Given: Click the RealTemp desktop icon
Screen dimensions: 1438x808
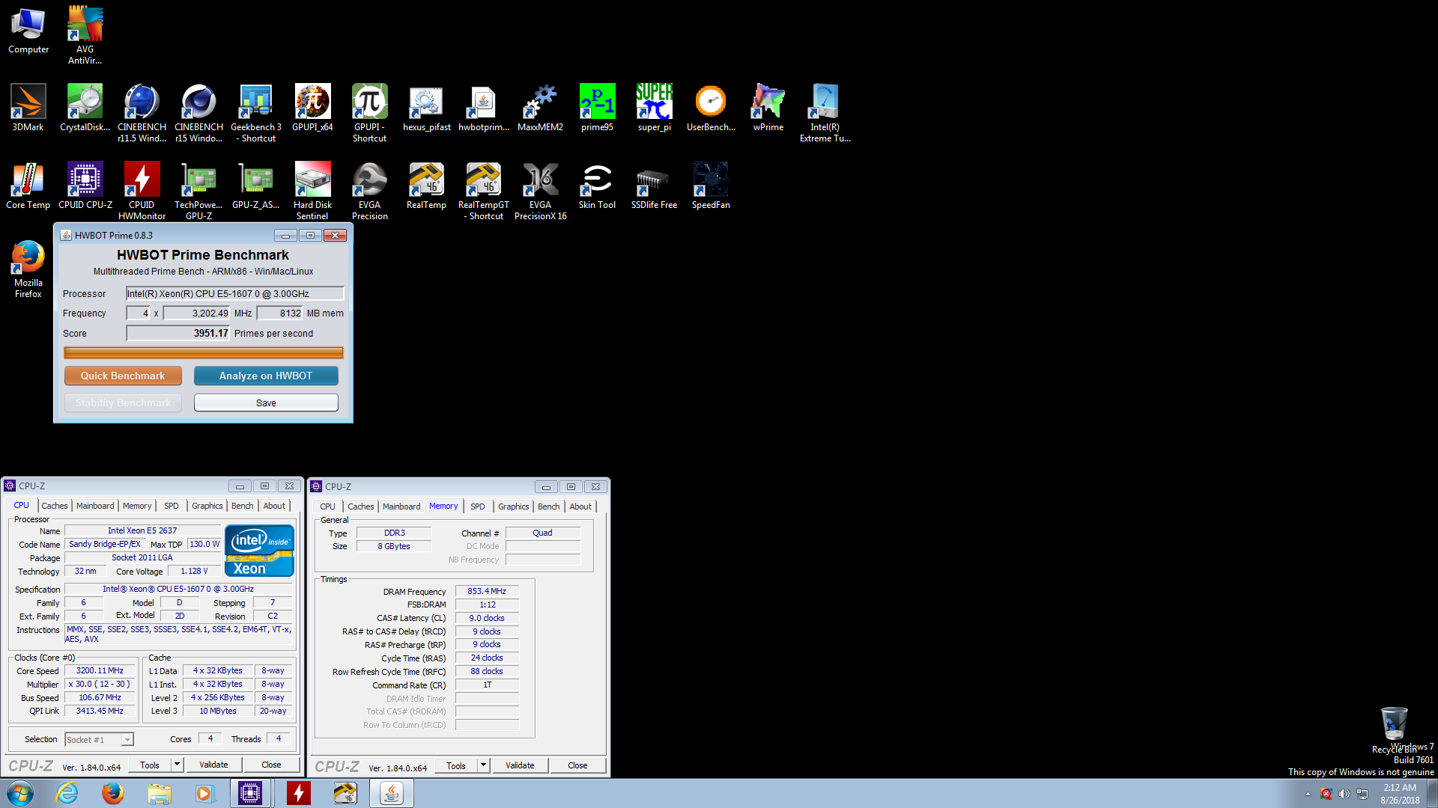Looking at the screenshot, I should coord(426,186).
